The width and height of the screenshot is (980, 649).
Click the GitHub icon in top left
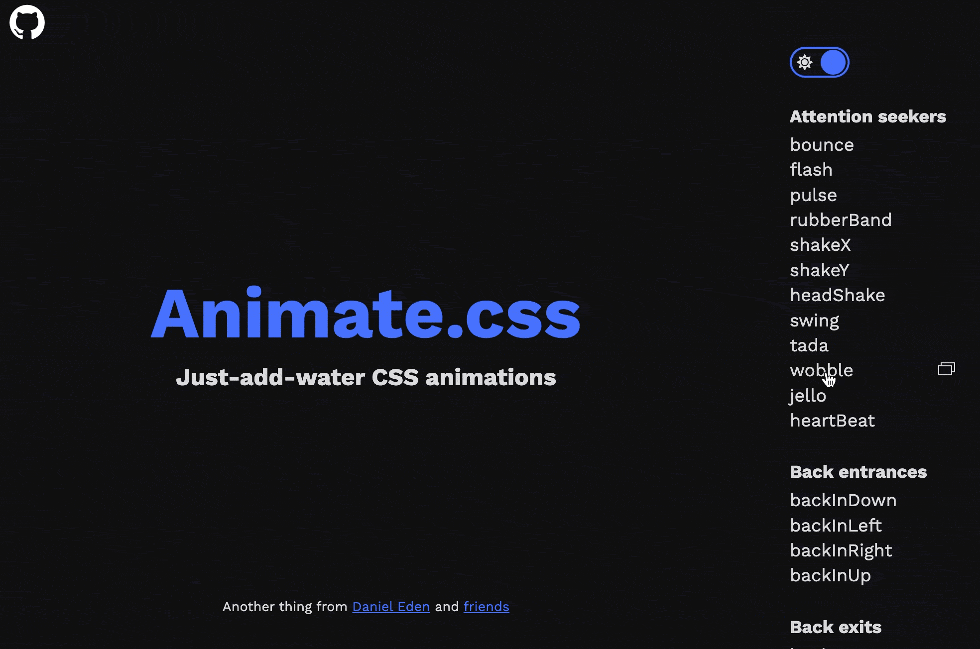[x=27, y=22]
